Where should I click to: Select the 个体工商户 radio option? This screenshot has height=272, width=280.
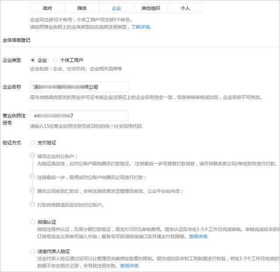click(x=56, y=60)
